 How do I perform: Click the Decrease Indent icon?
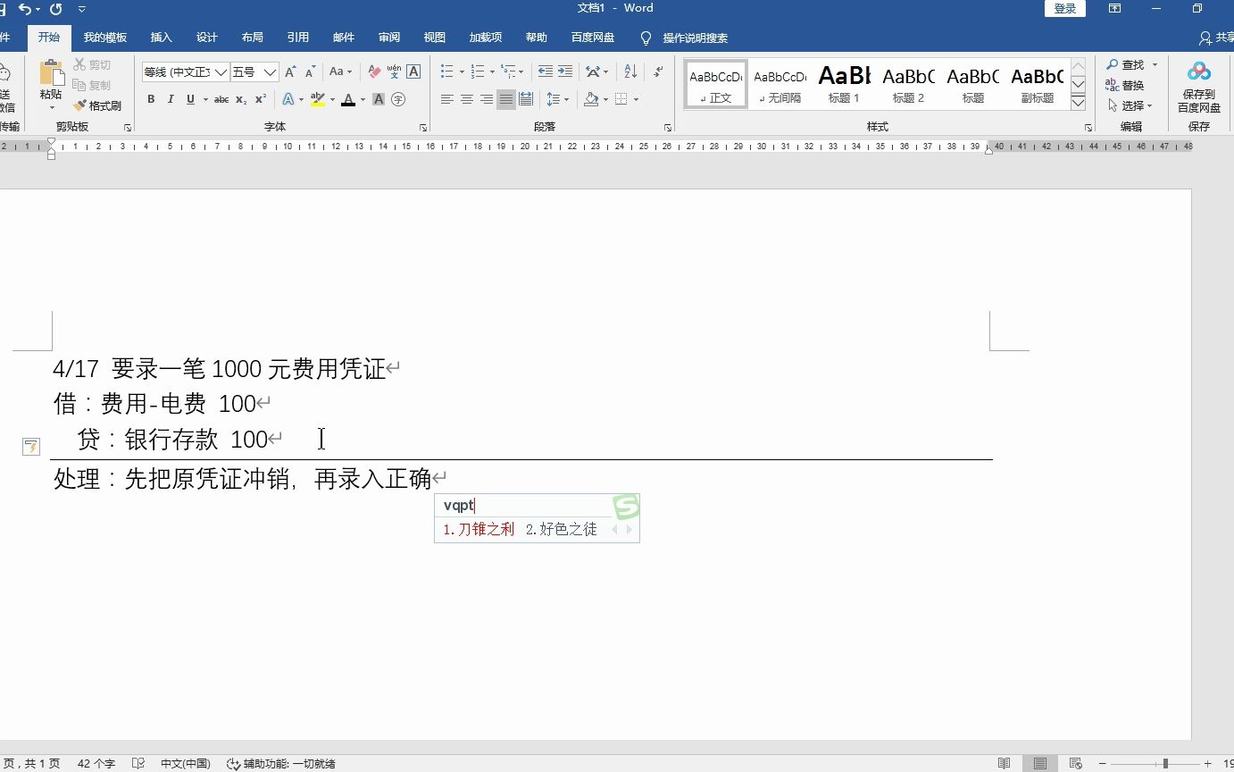coord(546,71)
